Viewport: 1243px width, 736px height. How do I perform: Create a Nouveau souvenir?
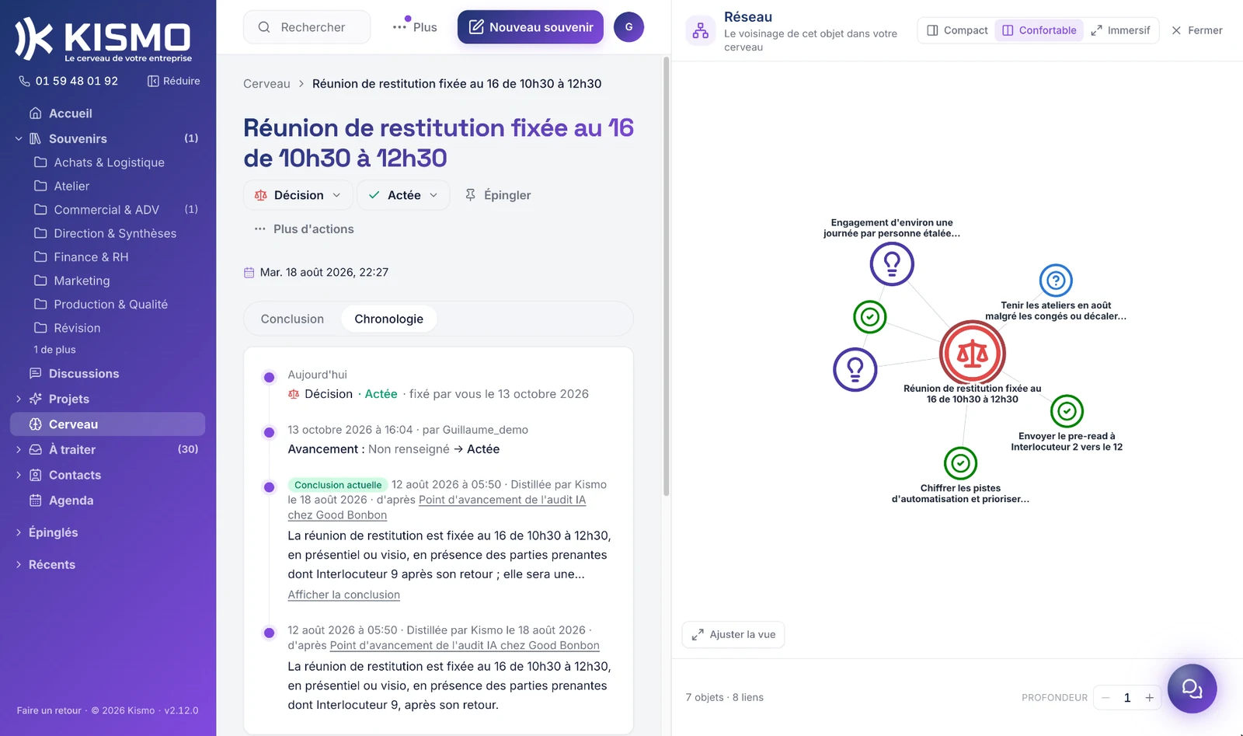coord(531,27)
